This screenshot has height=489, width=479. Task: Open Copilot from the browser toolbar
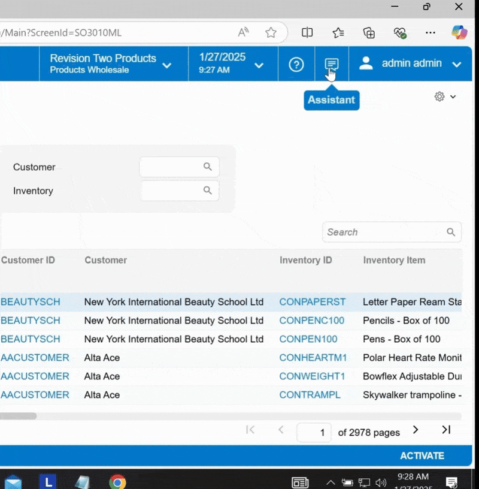pyautogui.click(x=459, y=32)
